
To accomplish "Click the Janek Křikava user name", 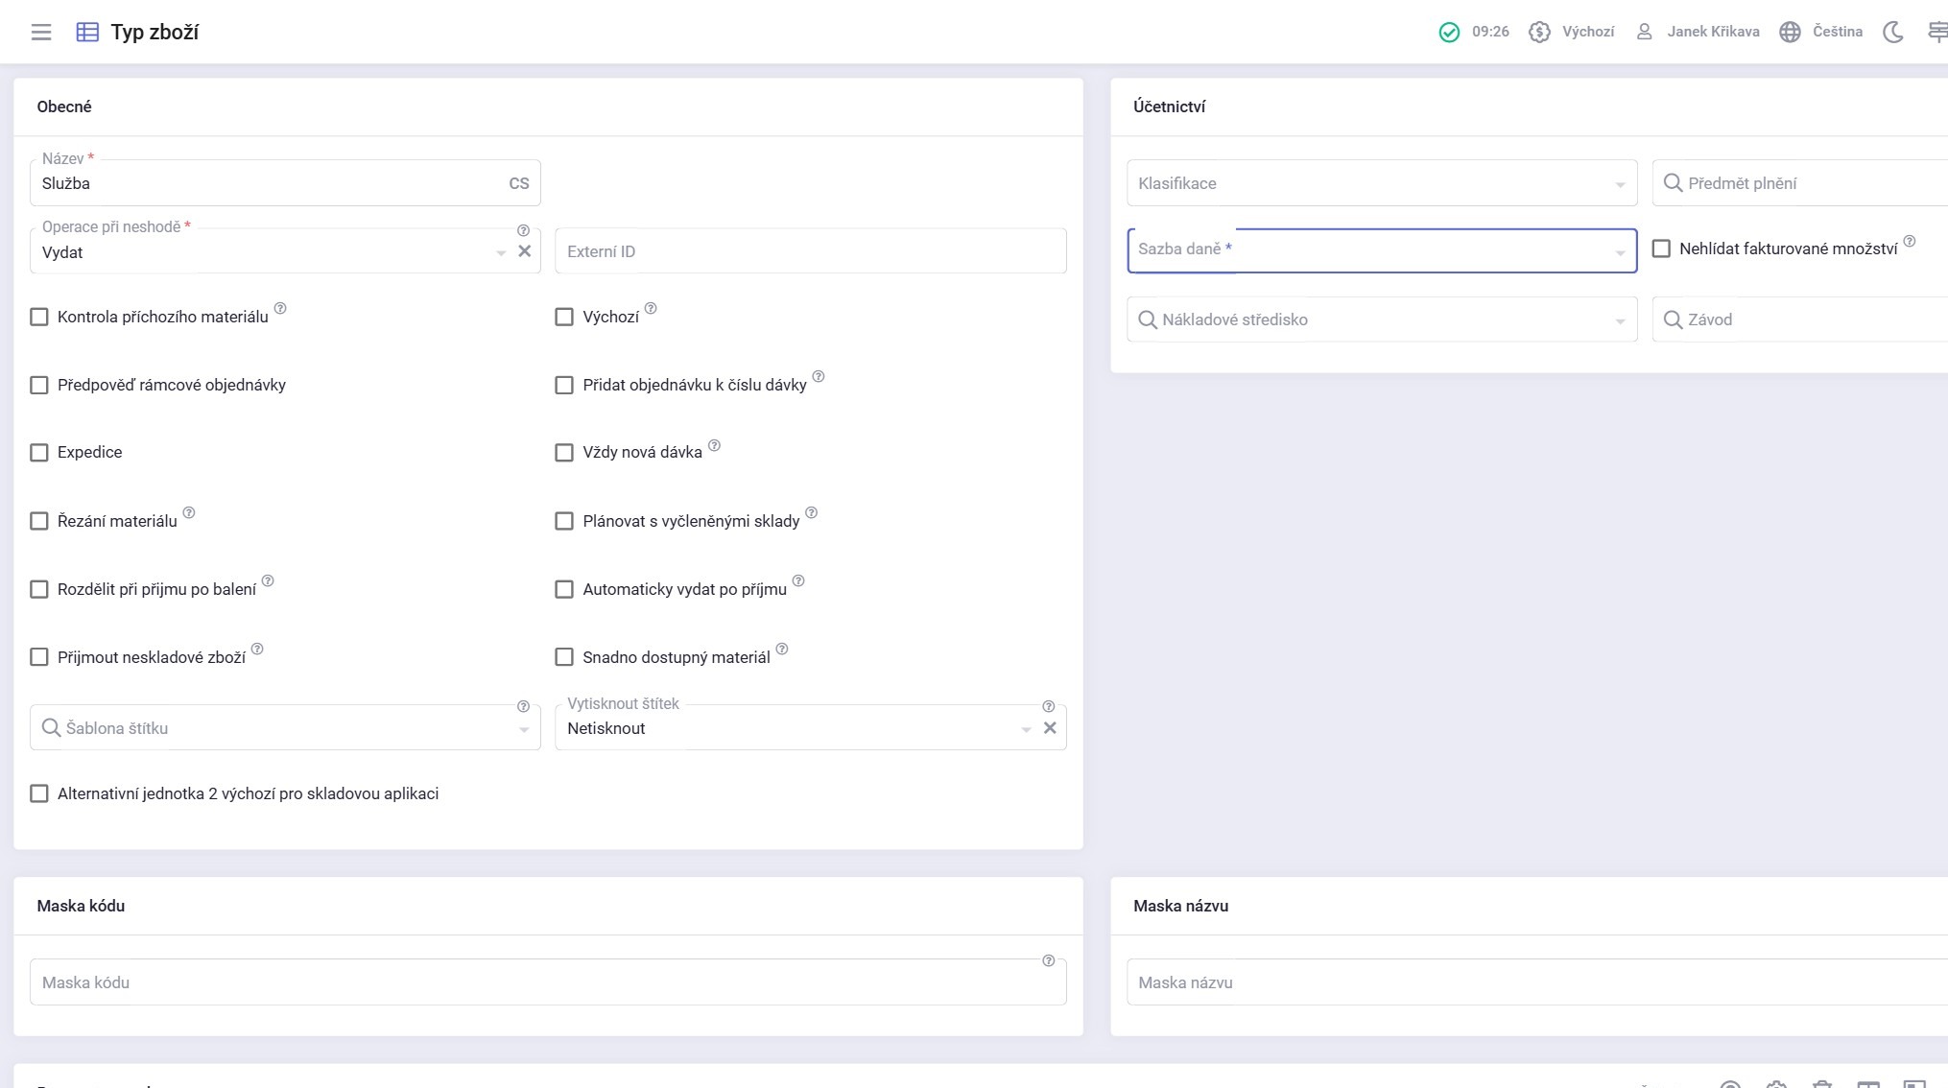I will pos(1713,32).
